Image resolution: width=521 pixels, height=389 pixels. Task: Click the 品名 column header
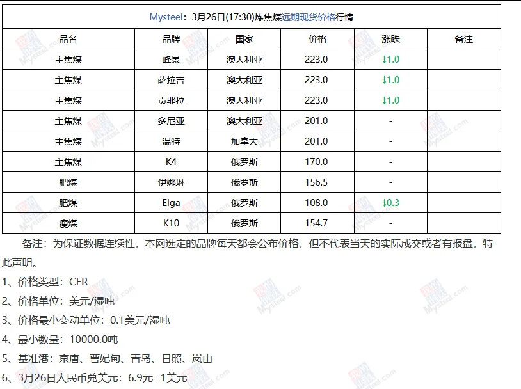[69, 38]
